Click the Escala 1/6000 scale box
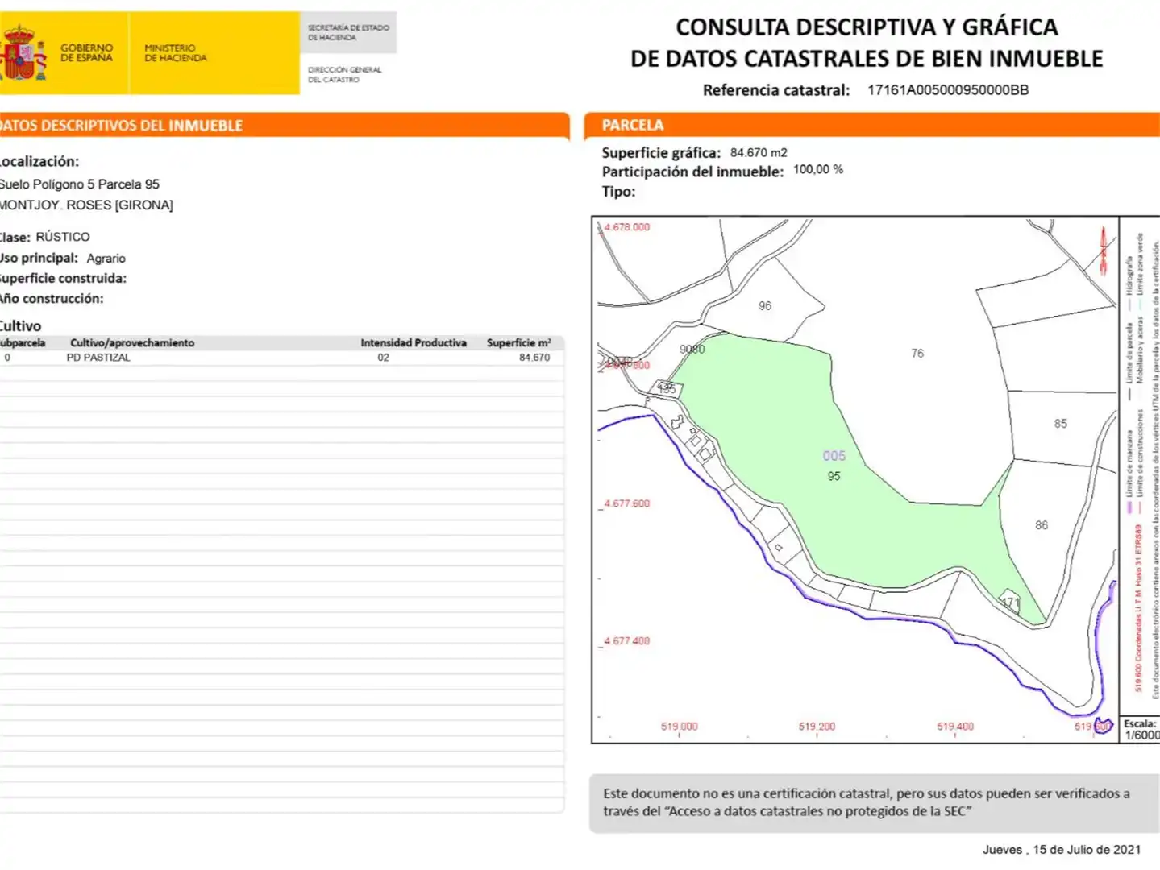 pyautogui.click(x=1141, y=730)
